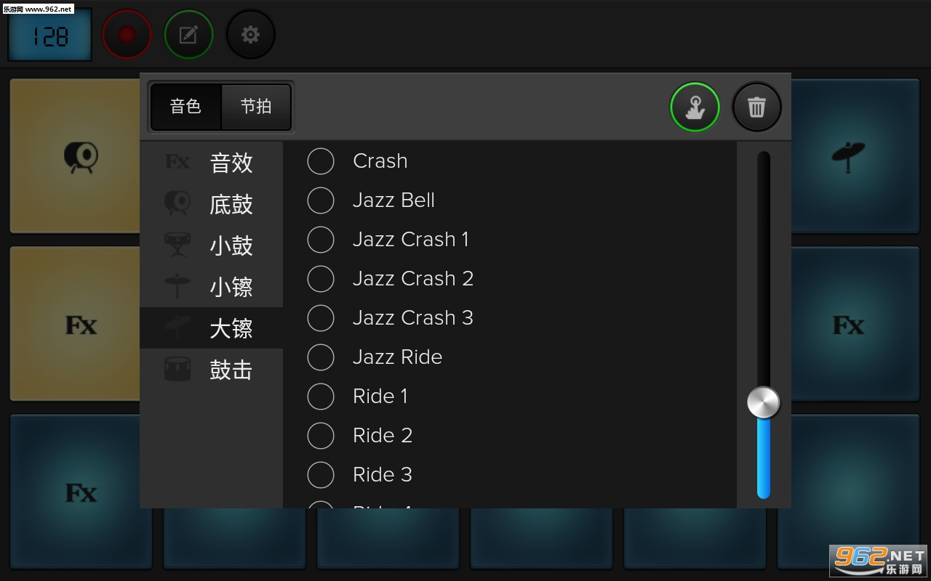Select the 音效 Fx sound category icon
Image resolution: width=931 pixels, height=581 pixels.
coord(211,163)
